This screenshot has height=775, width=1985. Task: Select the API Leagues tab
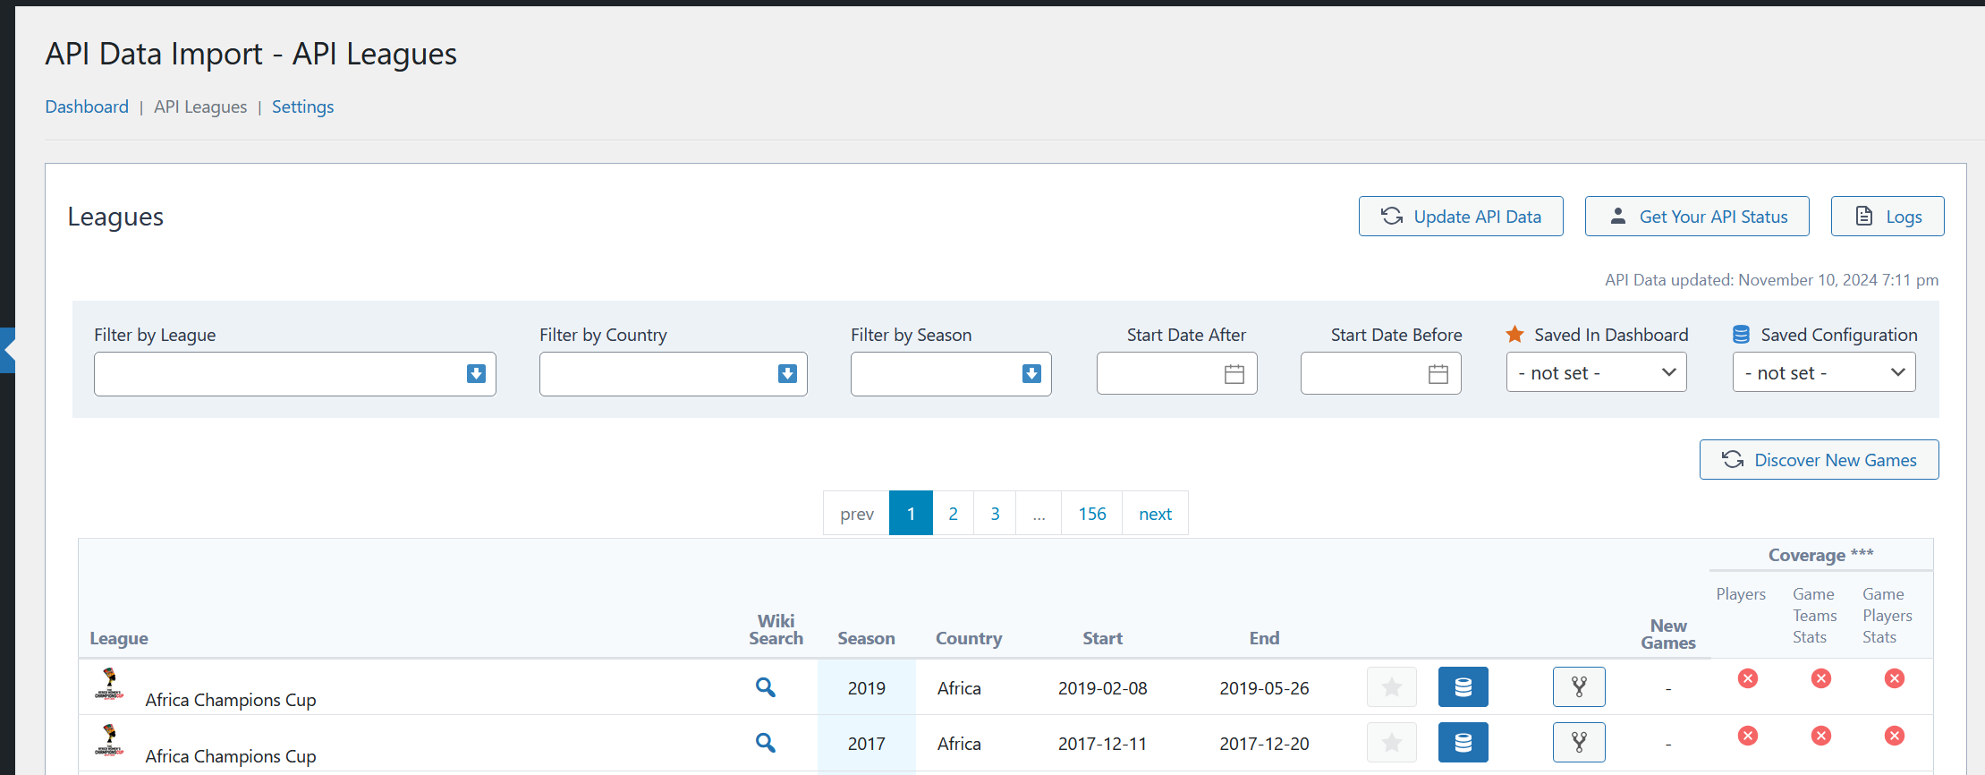point(200,106)
